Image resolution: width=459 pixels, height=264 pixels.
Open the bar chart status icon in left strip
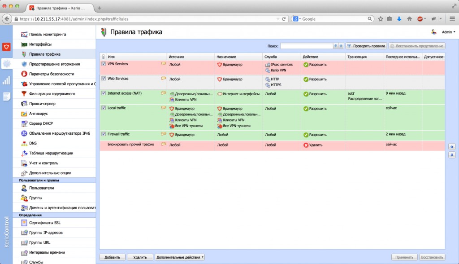[x=6, y=80]
